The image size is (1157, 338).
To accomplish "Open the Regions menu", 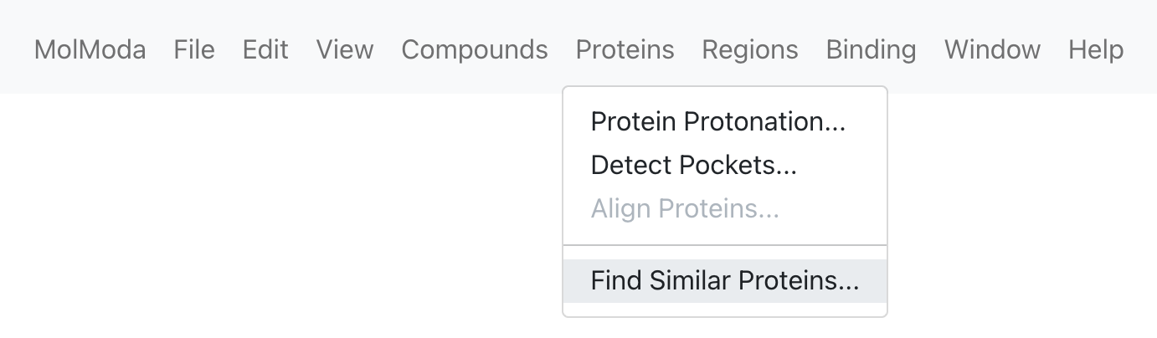I will pyautogui.click(x=750, y=49).
